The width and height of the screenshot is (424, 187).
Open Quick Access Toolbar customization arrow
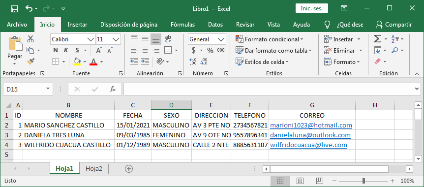point(63,9)
